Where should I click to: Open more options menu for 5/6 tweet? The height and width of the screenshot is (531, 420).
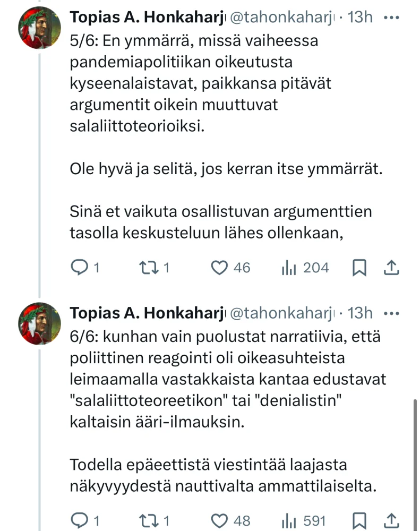(391, 18)
